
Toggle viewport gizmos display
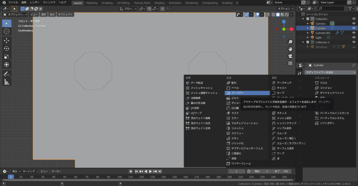247,14
